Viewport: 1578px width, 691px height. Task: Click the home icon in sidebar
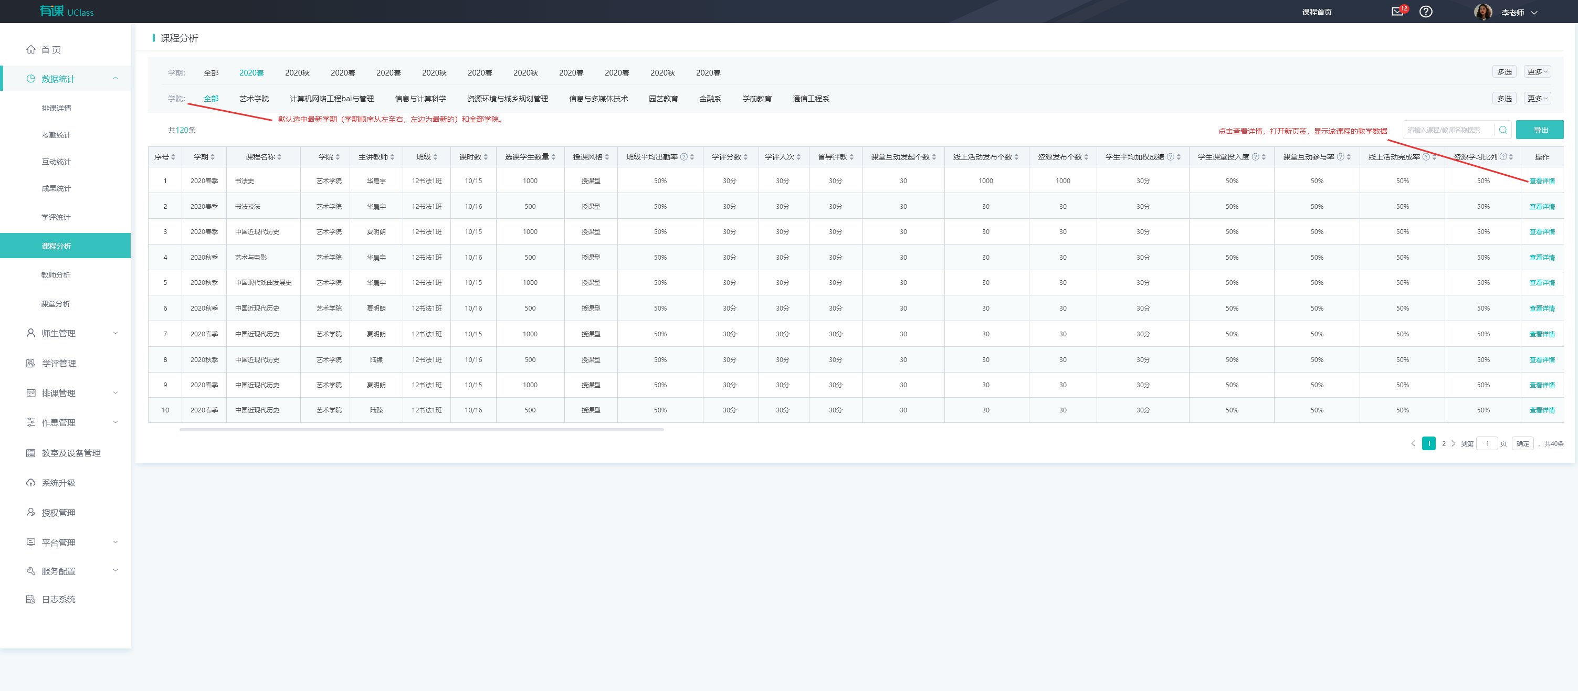pos(30,49)
